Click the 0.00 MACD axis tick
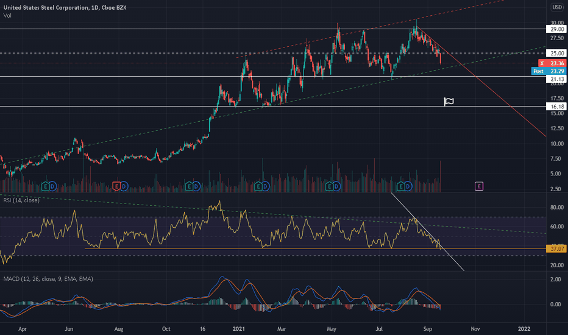 556,304
